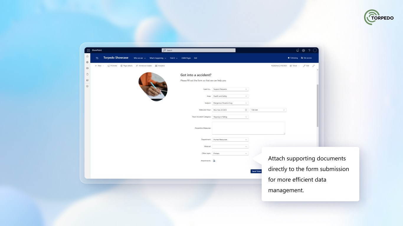Open the account profile circle
Image resolution: width=403 pixels, height=226 pixels.
315,50
